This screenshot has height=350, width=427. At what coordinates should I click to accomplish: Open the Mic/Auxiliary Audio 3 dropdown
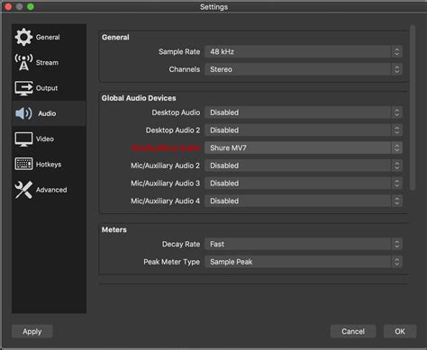(x=304, y=184)
